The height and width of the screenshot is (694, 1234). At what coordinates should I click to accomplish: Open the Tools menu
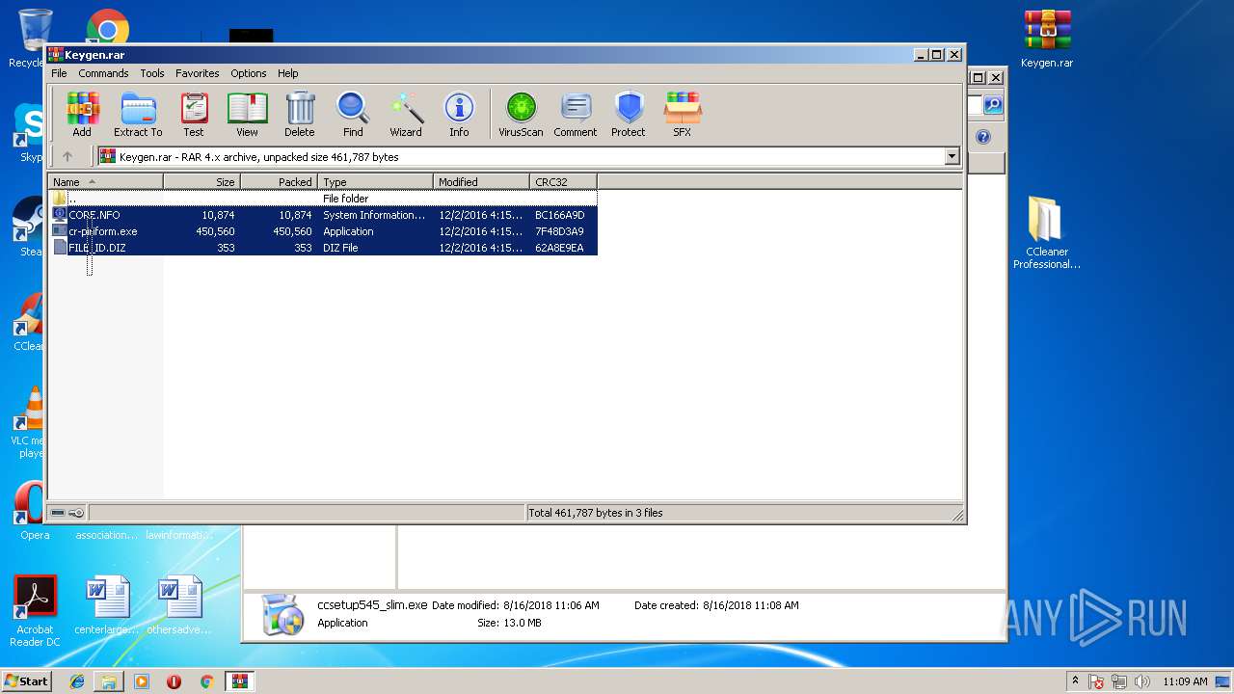(x=152, y=73)
